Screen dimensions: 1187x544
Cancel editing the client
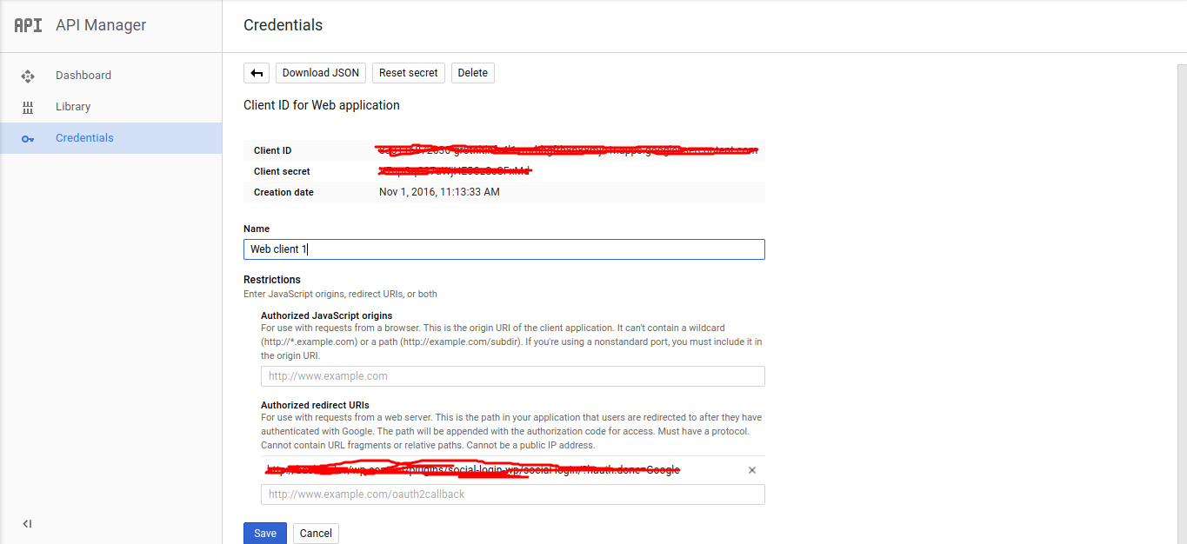tap(316, 534)
